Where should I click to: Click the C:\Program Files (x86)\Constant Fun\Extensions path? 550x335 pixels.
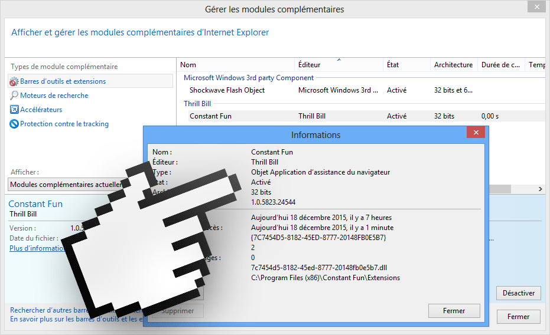tap(325, 278)
